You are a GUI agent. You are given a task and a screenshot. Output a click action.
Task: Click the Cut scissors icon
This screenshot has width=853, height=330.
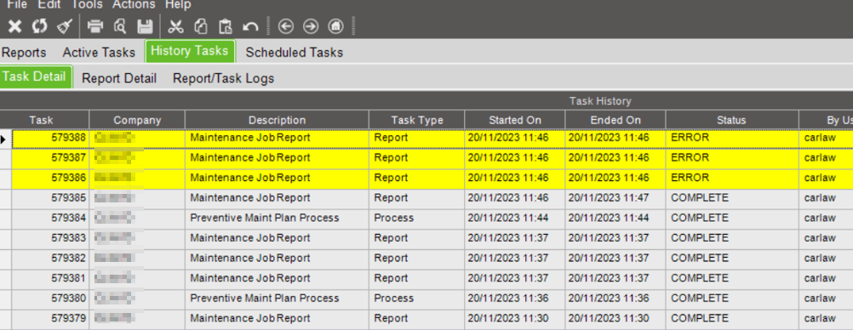point(175,26)
